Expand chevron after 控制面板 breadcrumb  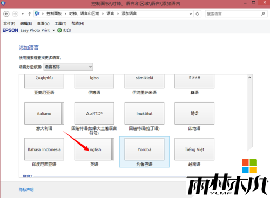coord(65,14)
